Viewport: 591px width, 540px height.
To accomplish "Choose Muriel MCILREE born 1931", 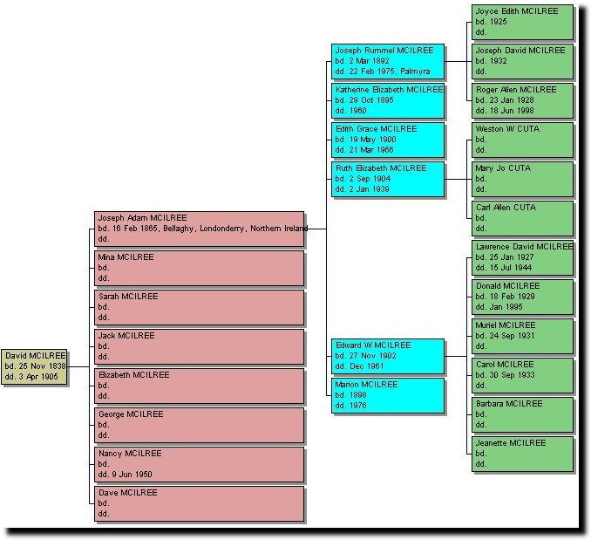I will click(x=522, y=336).
